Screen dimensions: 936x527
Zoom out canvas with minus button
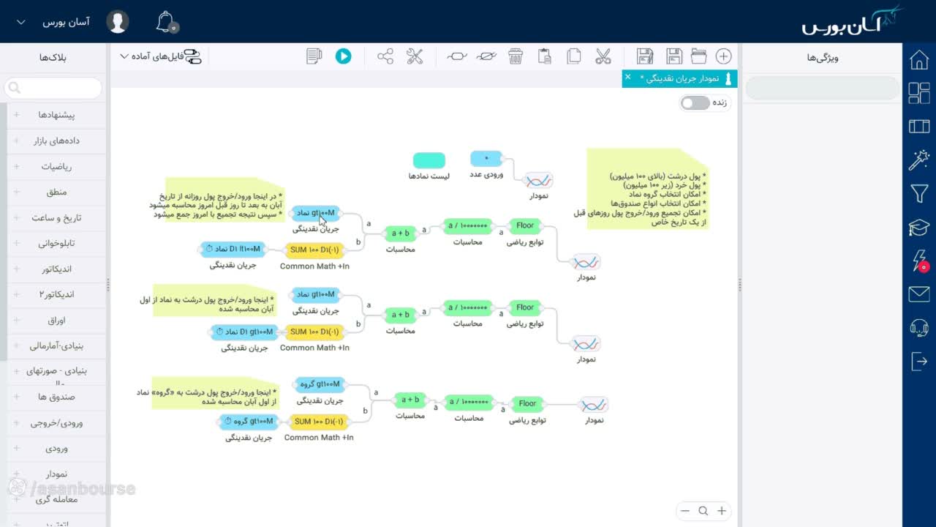tap(684, 511)
